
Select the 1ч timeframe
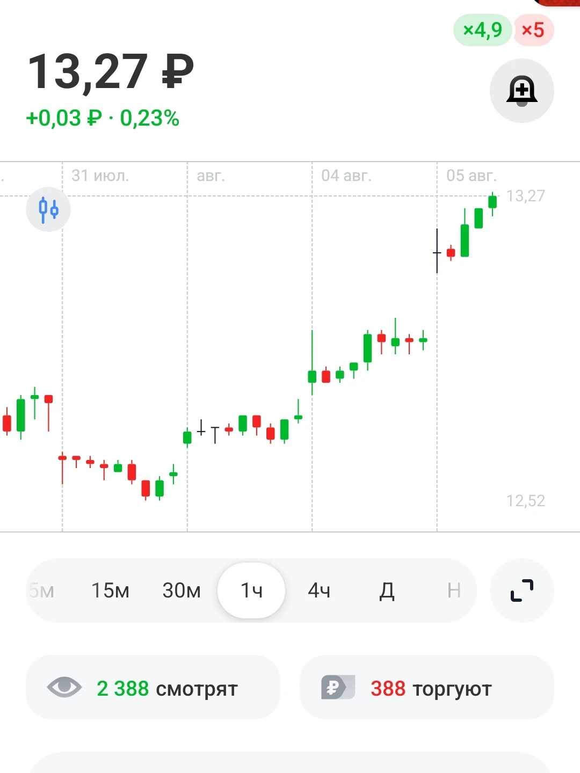tap(251, 590)
